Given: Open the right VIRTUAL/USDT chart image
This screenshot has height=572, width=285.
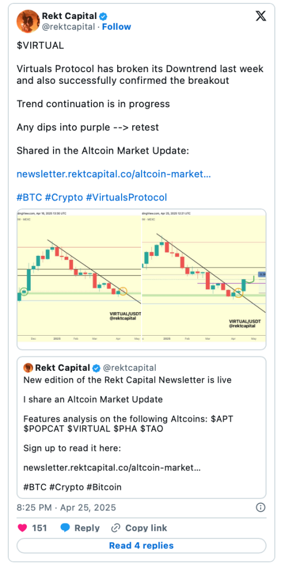Looking at the screenshot, I should (x=204, y=276).
